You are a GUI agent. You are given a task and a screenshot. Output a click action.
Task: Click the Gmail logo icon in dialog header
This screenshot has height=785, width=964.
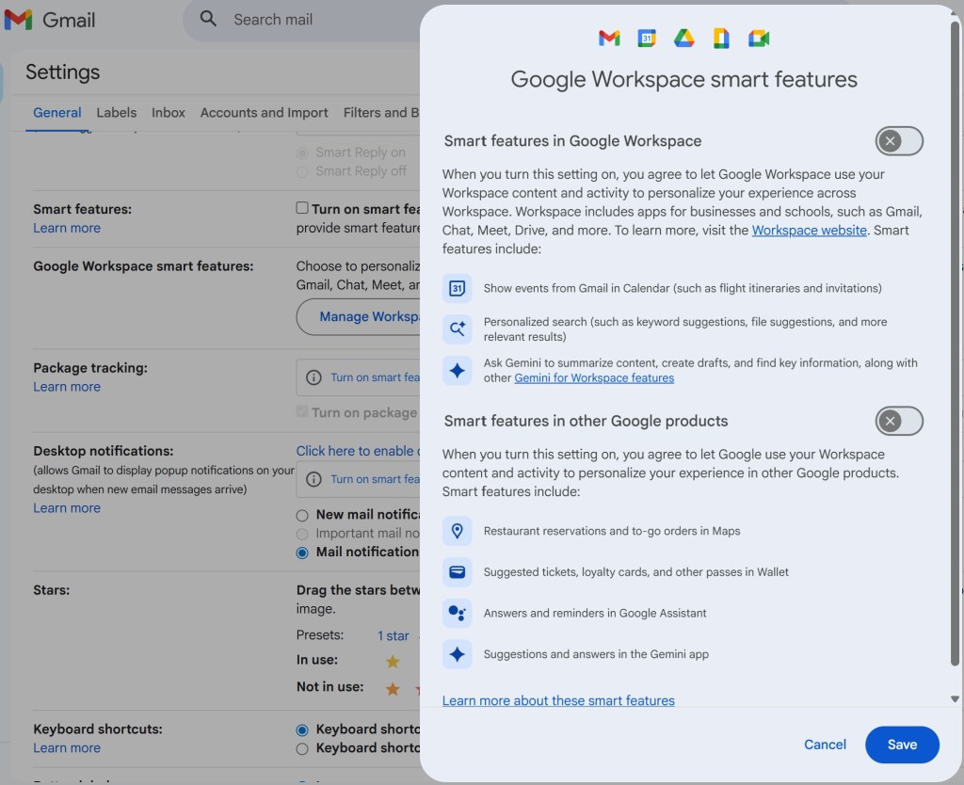[609, 38]
